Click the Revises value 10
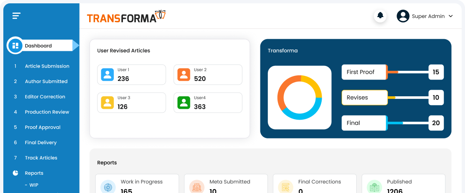This screenshot has width=465, height=193. (x=436, y=98)
